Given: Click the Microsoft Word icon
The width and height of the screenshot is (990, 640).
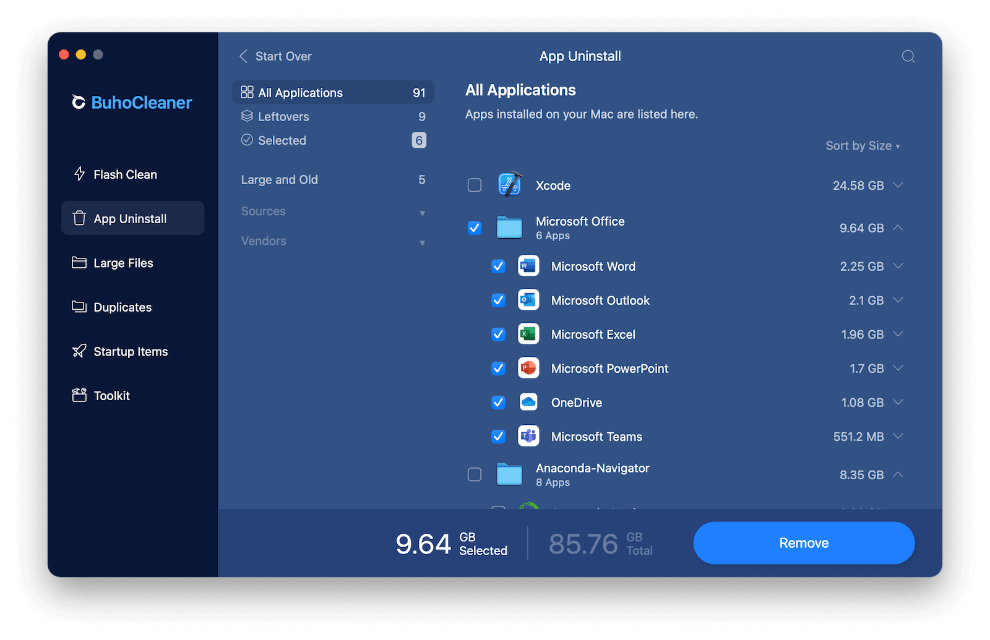Looking at the screenshot, I should [528, 267].
